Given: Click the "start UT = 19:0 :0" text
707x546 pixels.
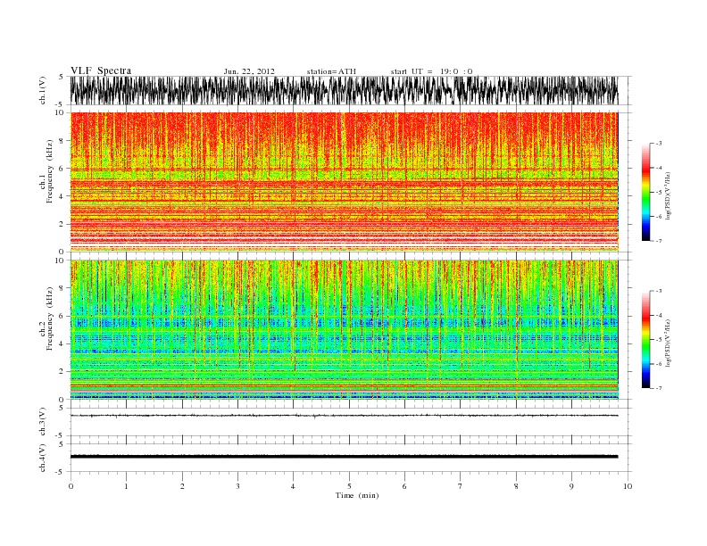Looking at the screenshot, I should point(431,71).
